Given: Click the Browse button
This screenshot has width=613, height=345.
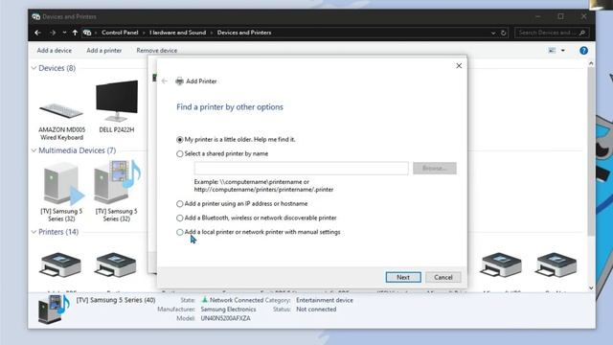Looking at the screenshot, I should [x=434, y=169].
